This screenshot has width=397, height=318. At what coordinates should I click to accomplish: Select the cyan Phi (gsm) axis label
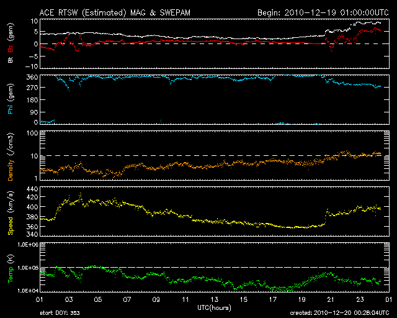pyautogui.click(x=11, y=99)
